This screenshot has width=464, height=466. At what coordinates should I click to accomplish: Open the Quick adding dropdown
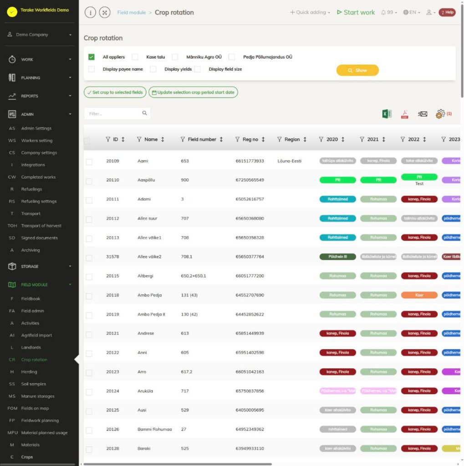point(310,12)
